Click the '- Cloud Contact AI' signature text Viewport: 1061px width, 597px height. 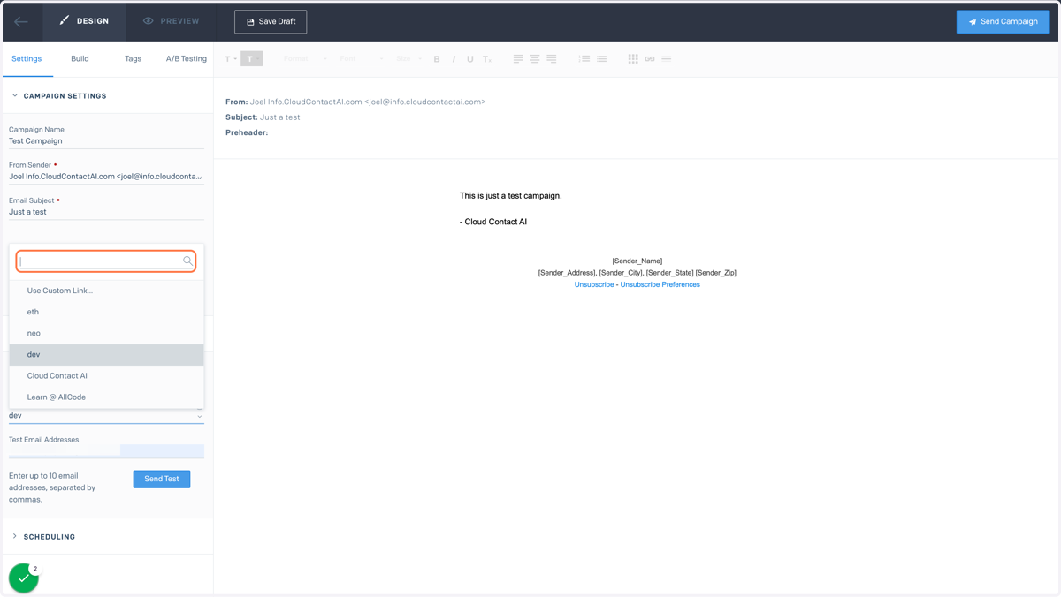click(x=493, y=223)
